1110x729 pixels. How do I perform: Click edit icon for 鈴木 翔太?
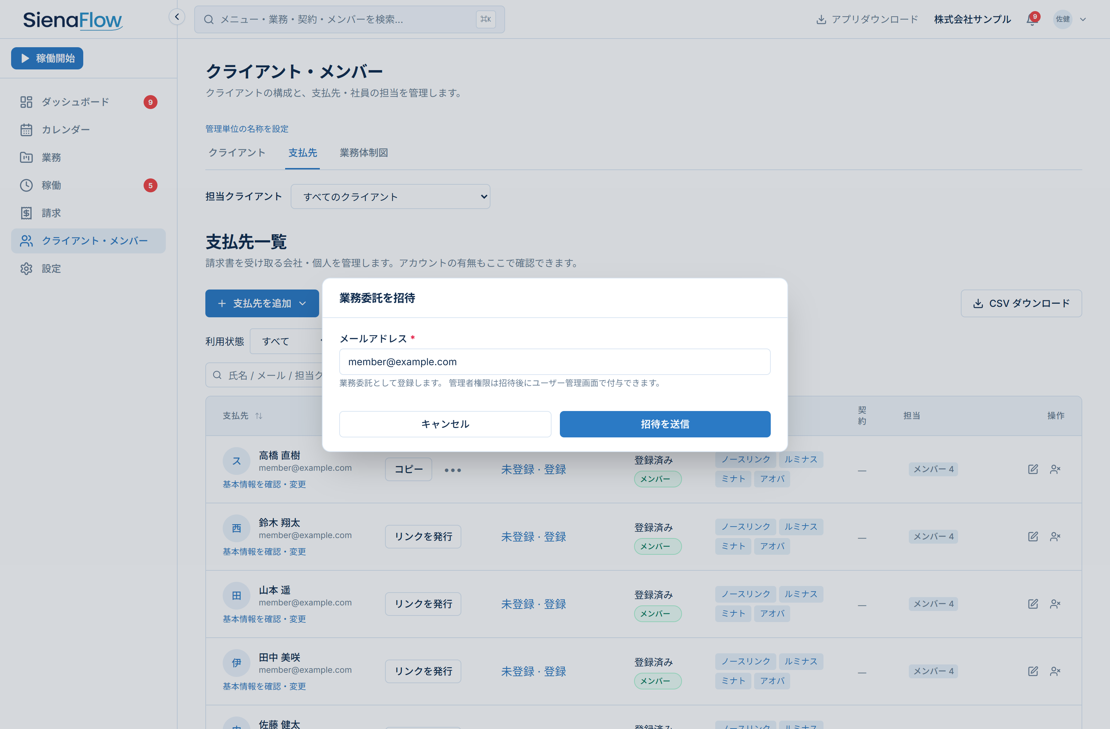click(x=1033, y=537)
